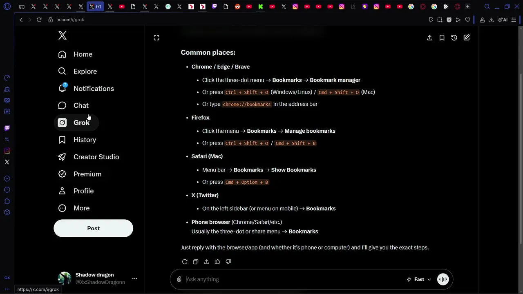Viewport: 523px width, 294px height.
Task: Open Twitch in the browser sidebar
Action: [7, 128]
